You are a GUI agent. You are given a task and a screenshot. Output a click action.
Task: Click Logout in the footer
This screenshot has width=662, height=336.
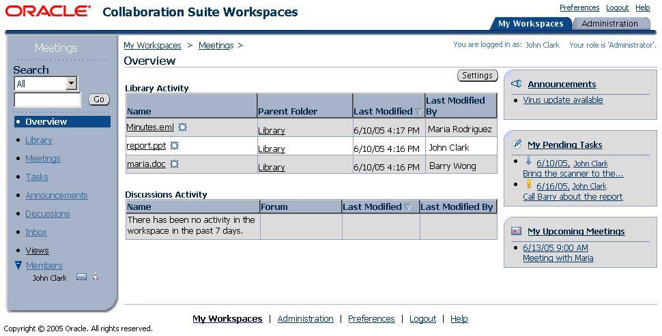[x=422, y=319]
